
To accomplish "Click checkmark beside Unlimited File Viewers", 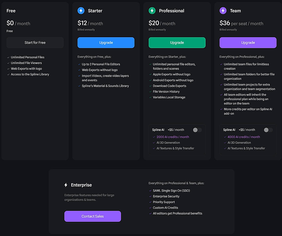I will (8, 63).
